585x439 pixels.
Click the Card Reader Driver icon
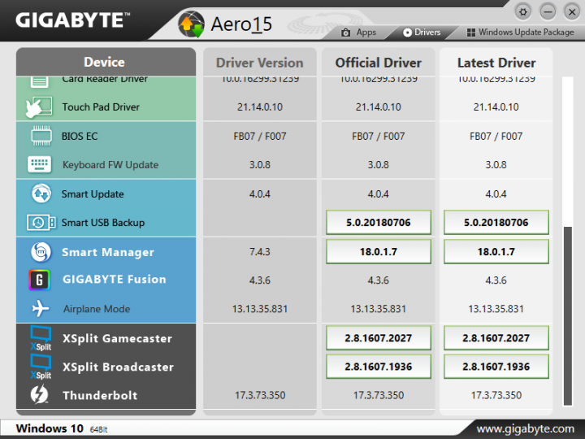(39, 81)
